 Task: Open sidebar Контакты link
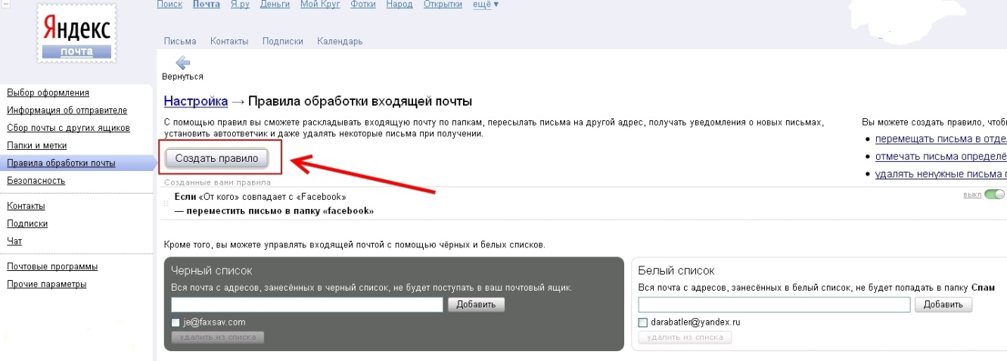26,206
